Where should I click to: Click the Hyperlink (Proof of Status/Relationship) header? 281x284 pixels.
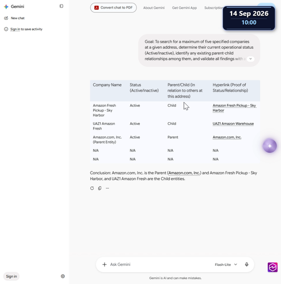[x=230, y=87]
